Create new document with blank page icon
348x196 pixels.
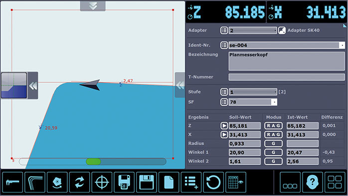[169, 182]
